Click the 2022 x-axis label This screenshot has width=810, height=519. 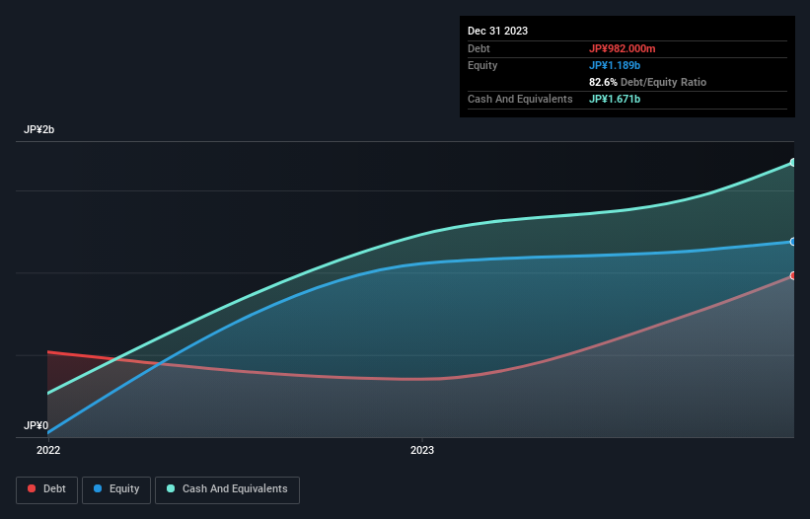point(48,450)
